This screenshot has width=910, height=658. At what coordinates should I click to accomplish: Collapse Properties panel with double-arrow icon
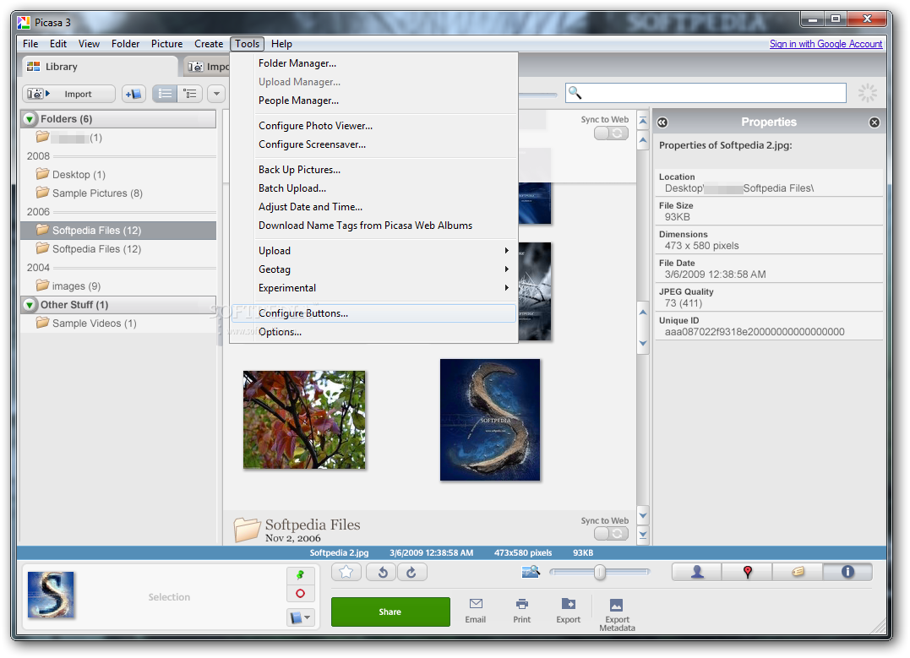tap(662, 122)
